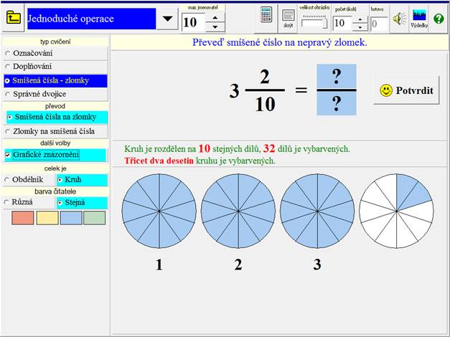
Task: Expand the 'Jednoduché operace' dropdown arrow
Action: click(167, 19)
